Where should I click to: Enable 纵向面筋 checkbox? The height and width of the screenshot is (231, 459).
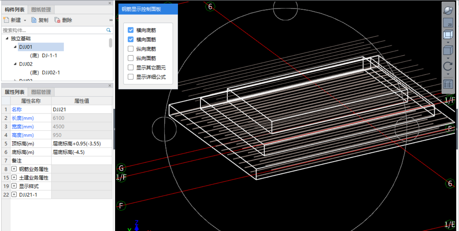click(131, 58)
